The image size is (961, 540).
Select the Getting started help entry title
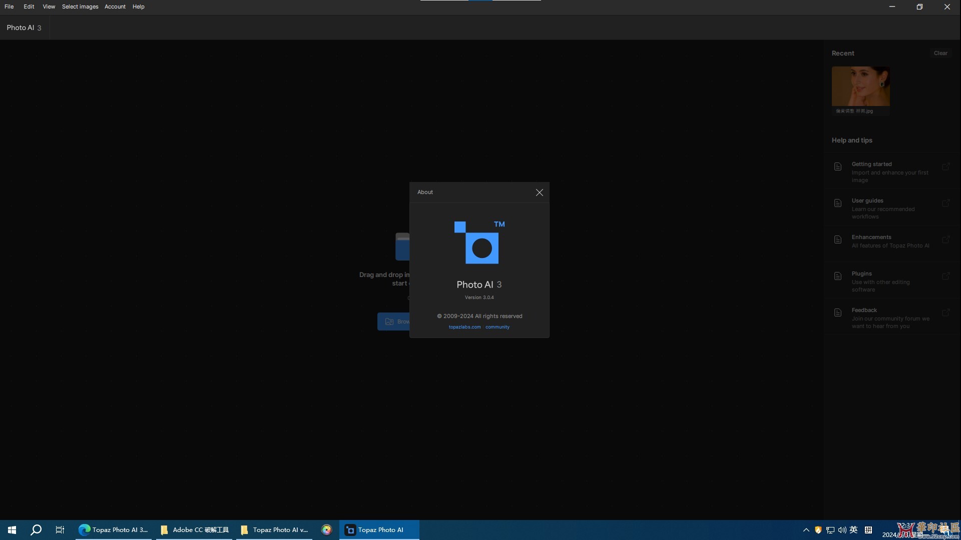pyautogui.click(x=871, y=164)
